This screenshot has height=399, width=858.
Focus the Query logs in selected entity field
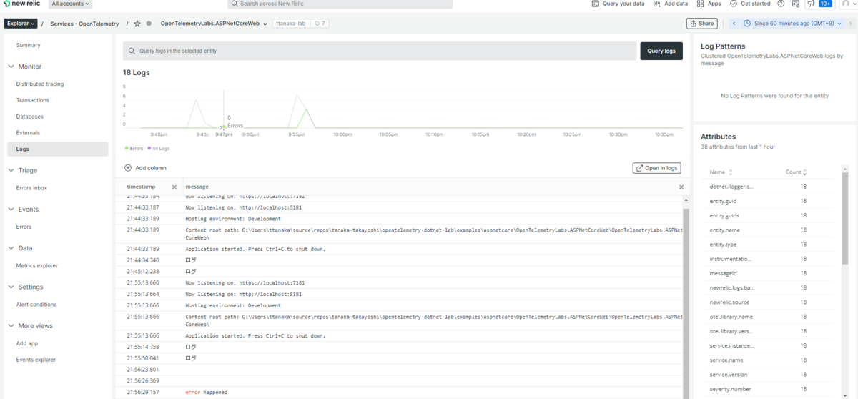click(380, 51)
